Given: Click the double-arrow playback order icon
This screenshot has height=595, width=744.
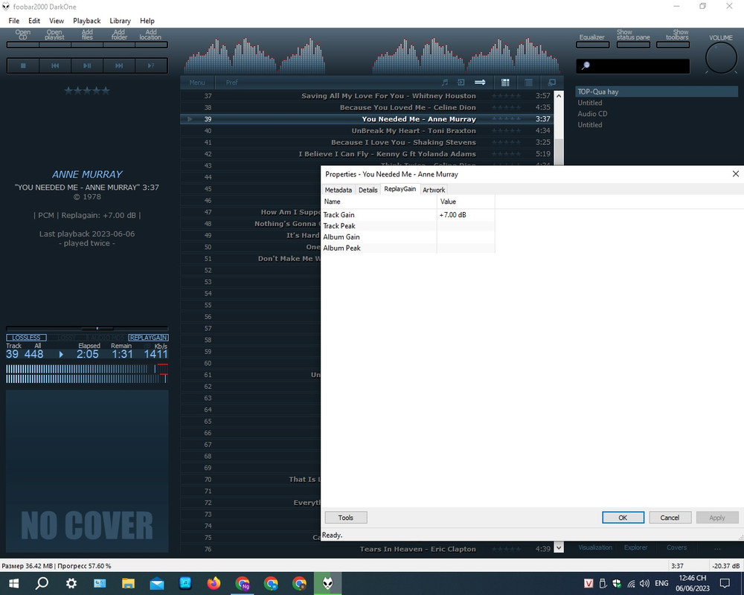Looking at the screenshot, I should (480, 82).
